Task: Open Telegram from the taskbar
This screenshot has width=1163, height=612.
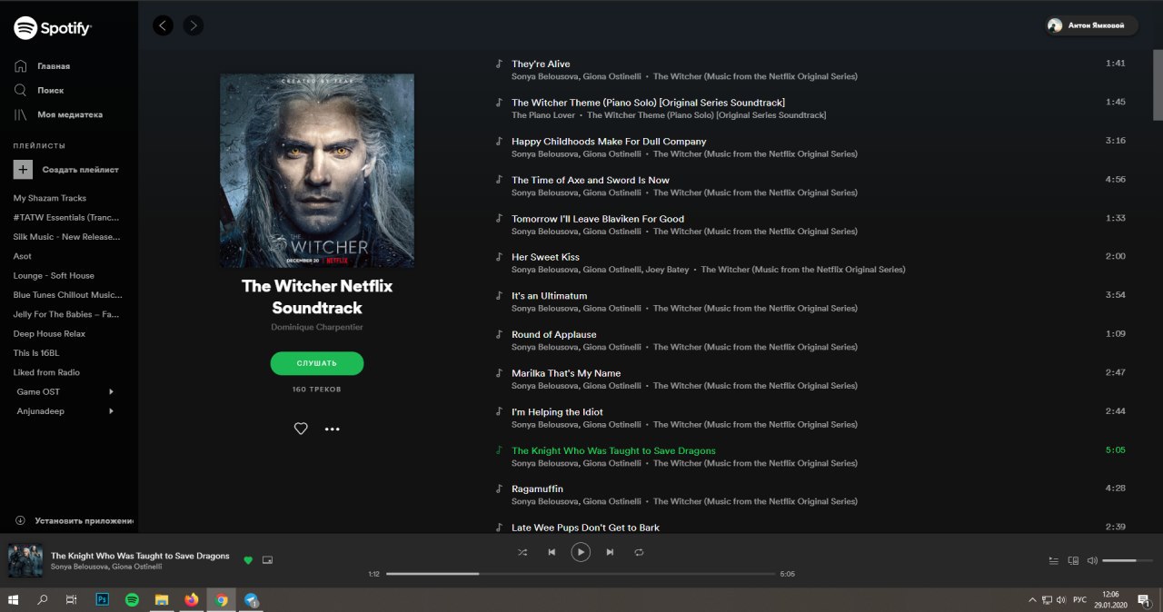Action: 251,600
